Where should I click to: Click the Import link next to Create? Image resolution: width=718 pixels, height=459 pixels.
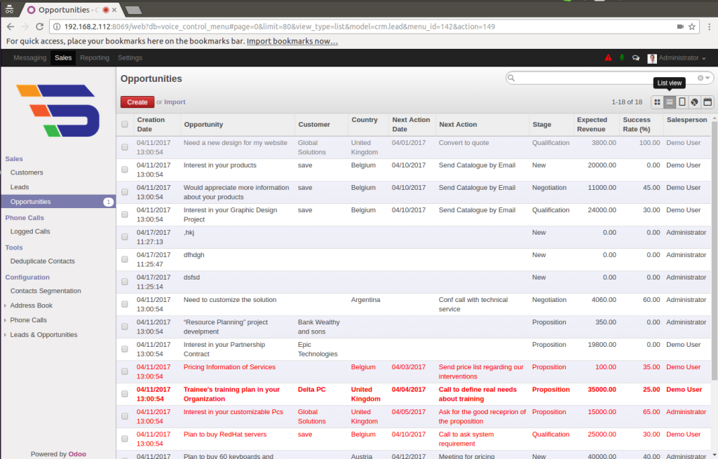coord(175,102)
